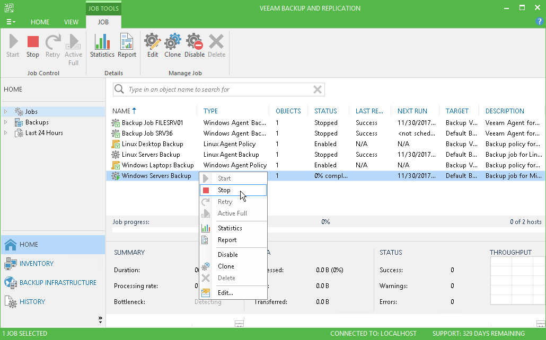Choose Start in the context menu
This screenshot has height=340, width=546.
(233, 178)
